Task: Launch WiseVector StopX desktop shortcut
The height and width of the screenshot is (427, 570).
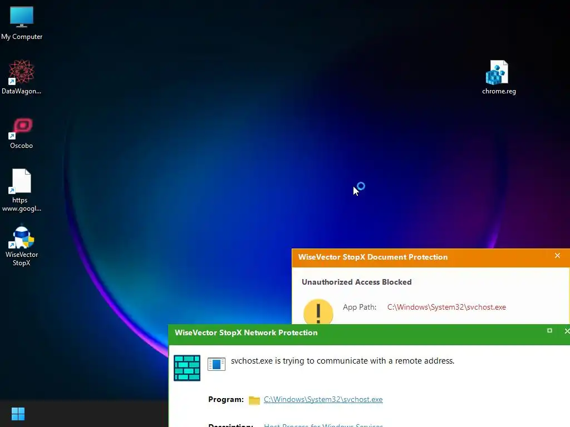Action: coord(22,246)
